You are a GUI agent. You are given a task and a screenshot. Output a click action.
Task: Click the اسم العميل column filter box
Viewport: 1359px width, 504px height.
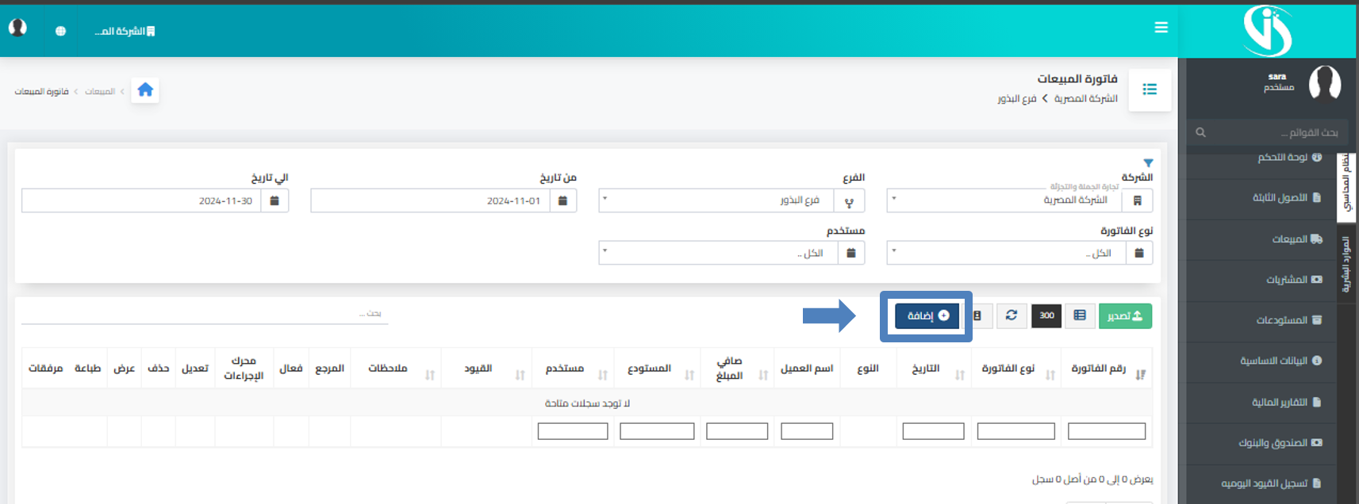click(x=807, y=431)
